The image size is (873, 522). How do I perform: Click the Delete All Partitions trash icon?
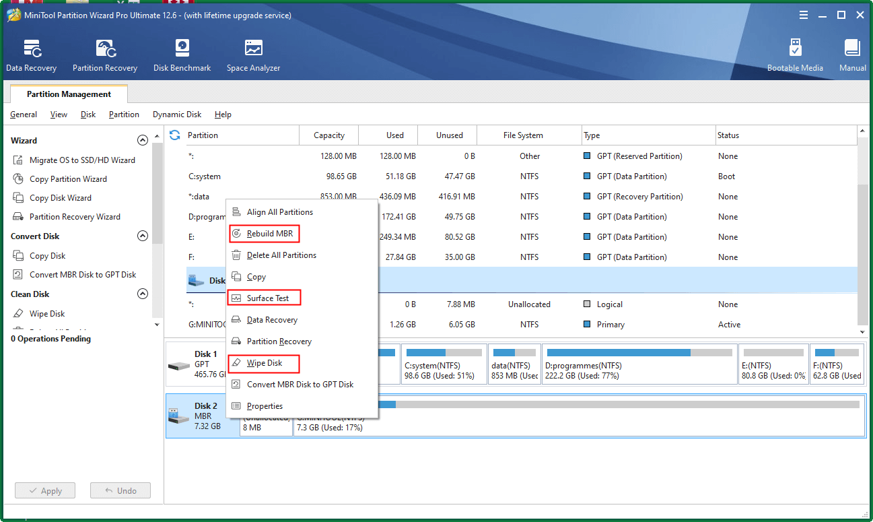pos(236,255)
